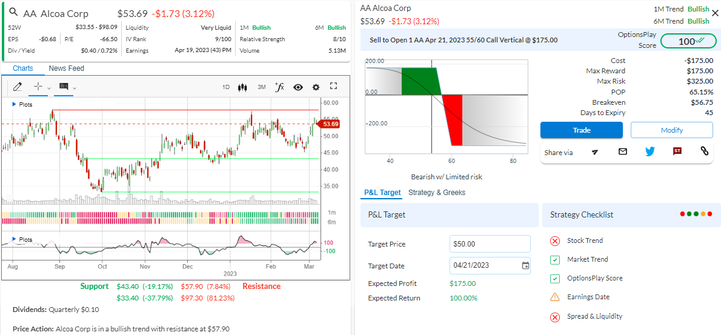Click the blue Trade button

[581, 130]
